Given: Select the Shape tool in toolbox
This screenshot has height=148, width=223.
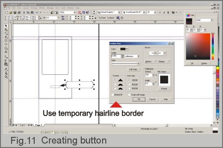Looking at the screenshot, I should pyautogui.click(x=6, y=30).
